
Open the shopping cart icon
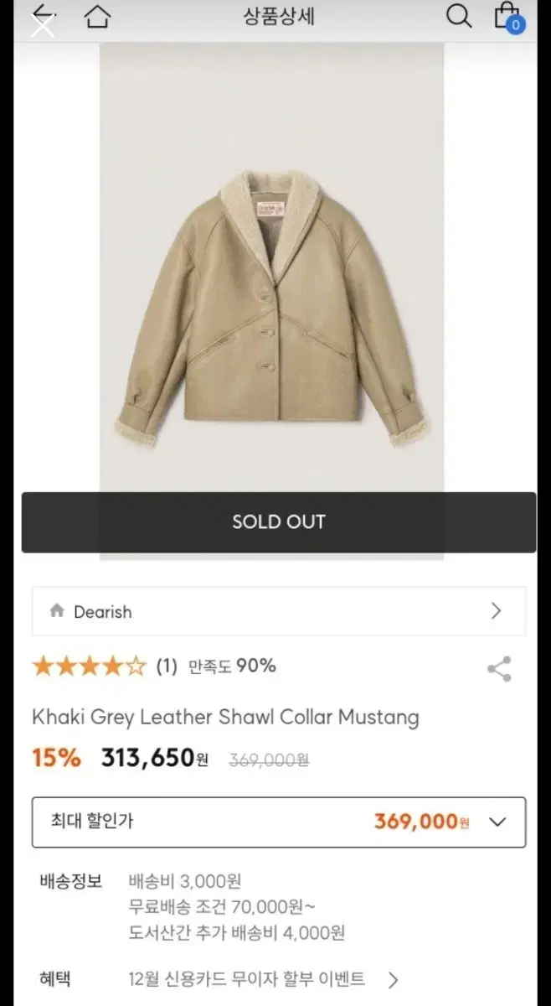pos(506,16)
